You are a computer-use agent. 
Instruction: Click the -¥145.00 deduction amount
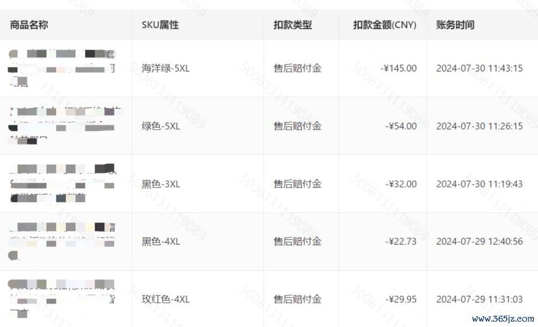398,69
